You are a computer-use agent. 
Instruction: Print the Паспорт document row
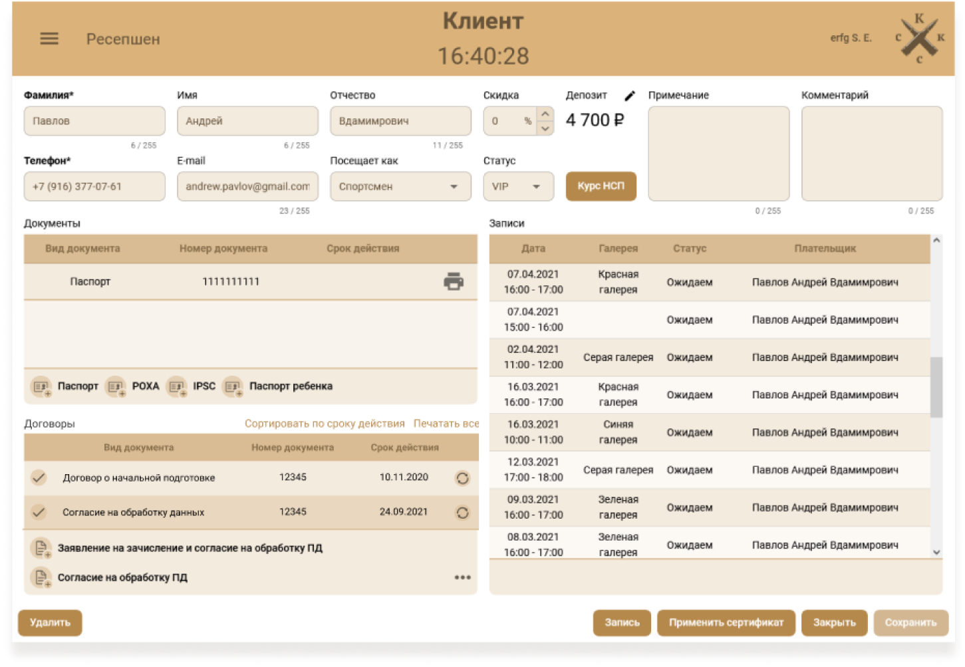[x=454, y=282]
